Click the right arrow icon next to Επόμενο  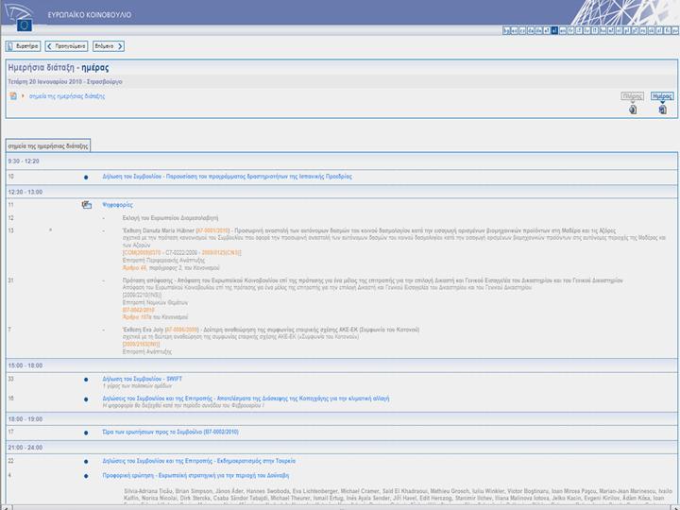121,45
